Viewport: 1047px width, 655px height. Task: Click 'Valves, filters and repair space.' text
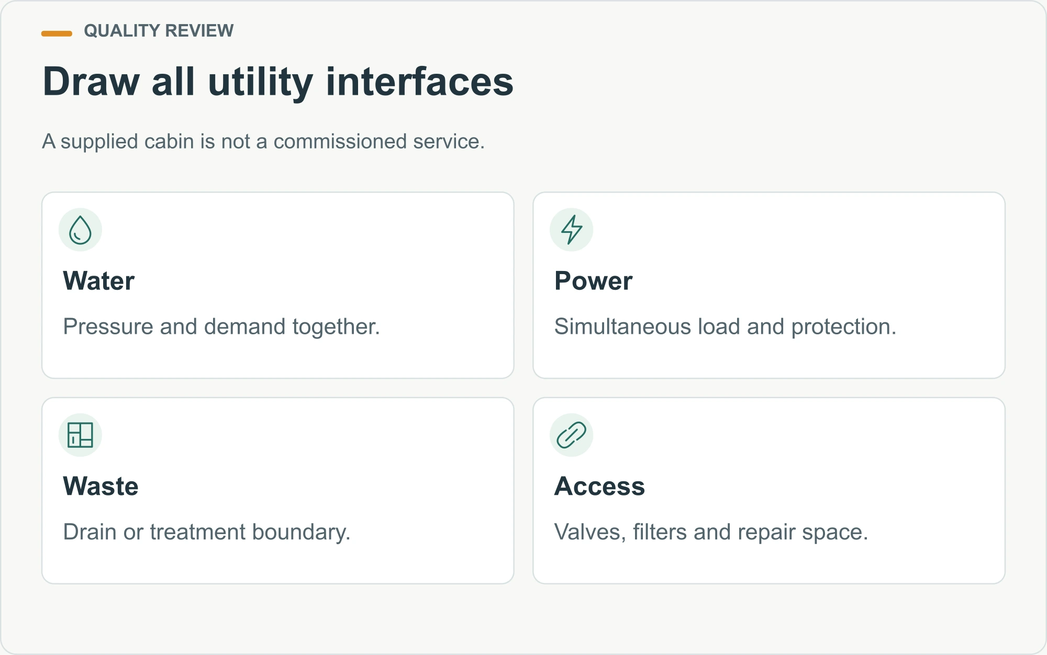(x=711, y=532)
